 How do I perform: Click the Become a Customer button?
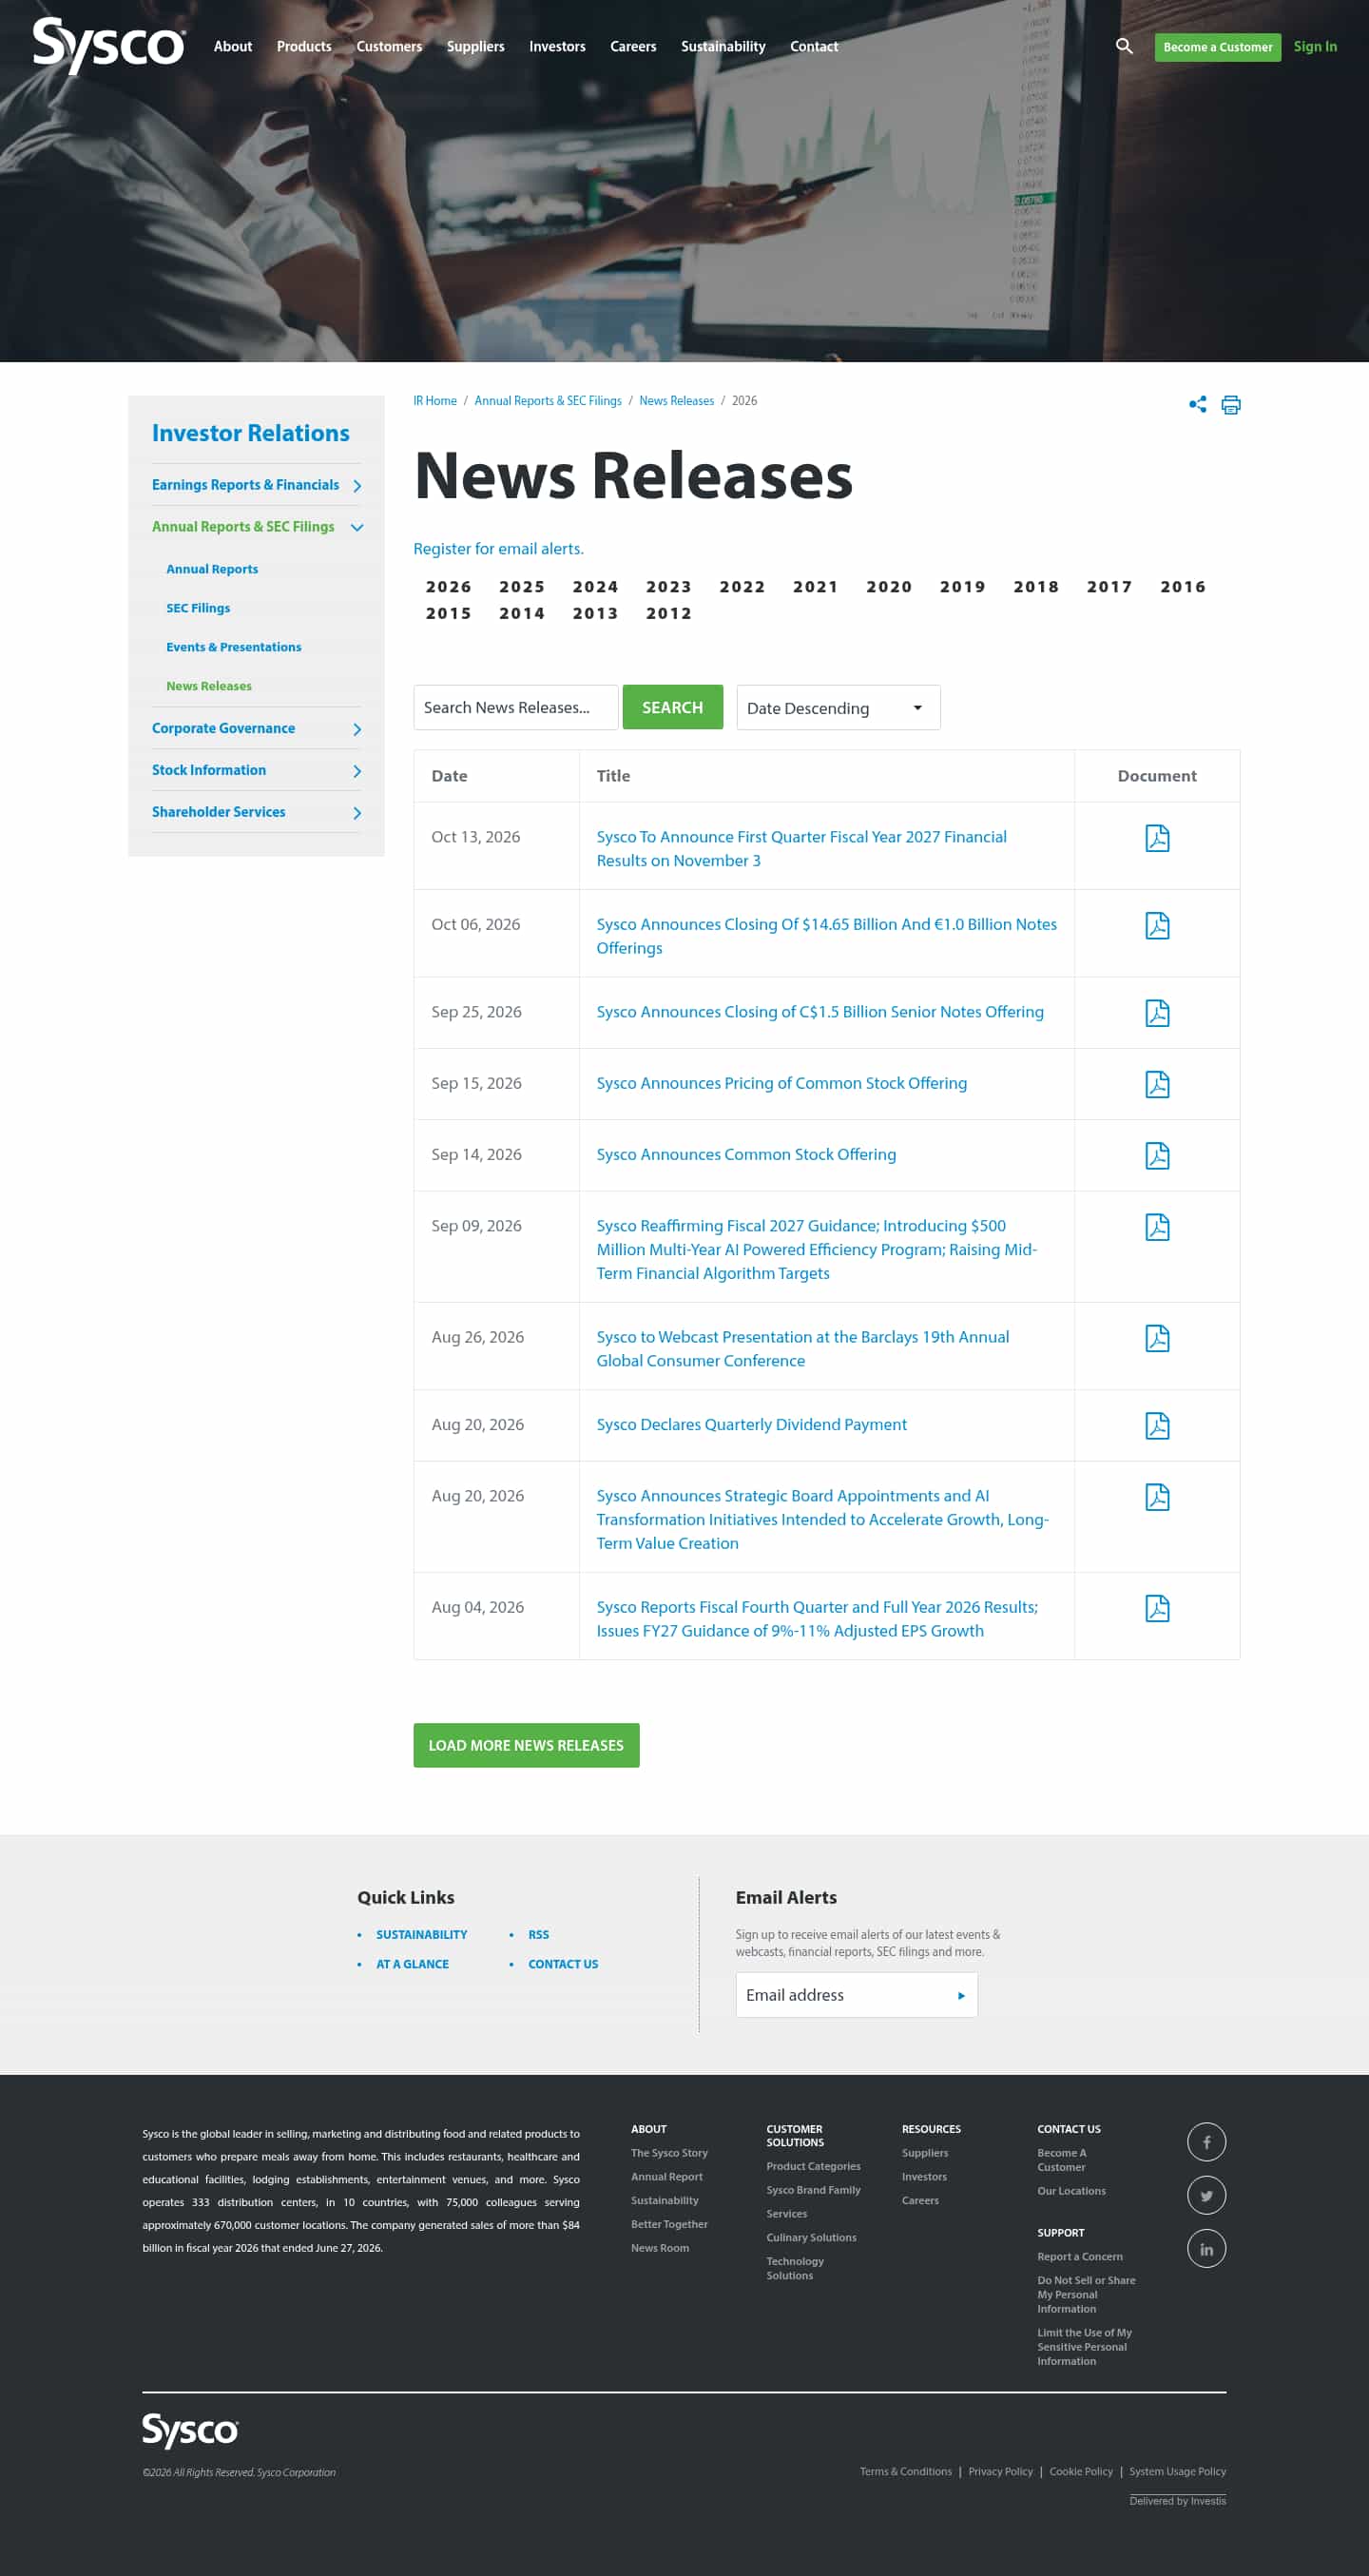(x=1217, y=47)
